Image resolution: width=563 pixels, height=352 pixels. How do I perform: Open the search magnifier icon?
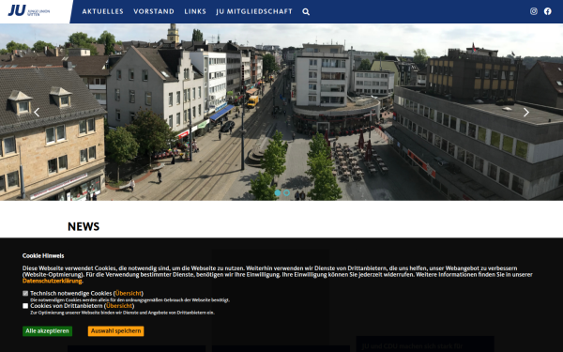tap(306, 12)
